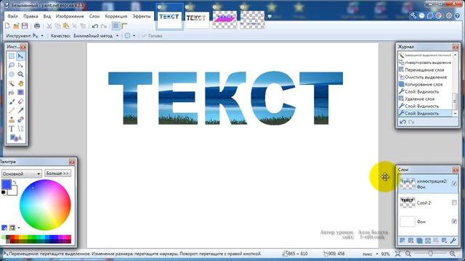Click the zoom in magnifier icon
The image size is (465, 261).
click(452, 254)
